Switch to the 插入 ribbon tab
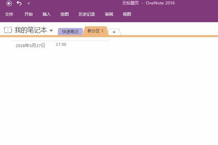Screen dimensions: 218x145 pyautogui.click(x=47, y=14)
